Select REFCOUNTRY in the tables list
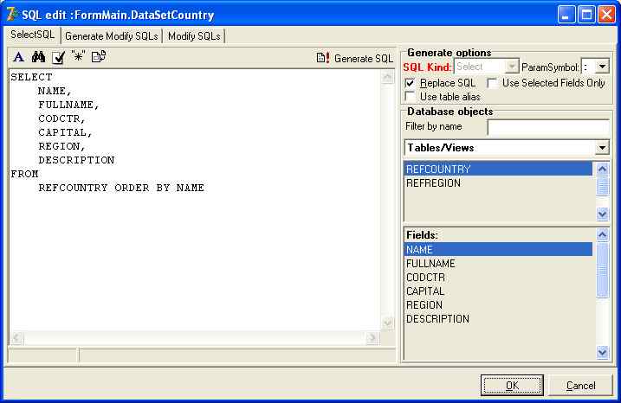This screenshot has height=403, width=621. pyautogui.click(x=498, y=170)
